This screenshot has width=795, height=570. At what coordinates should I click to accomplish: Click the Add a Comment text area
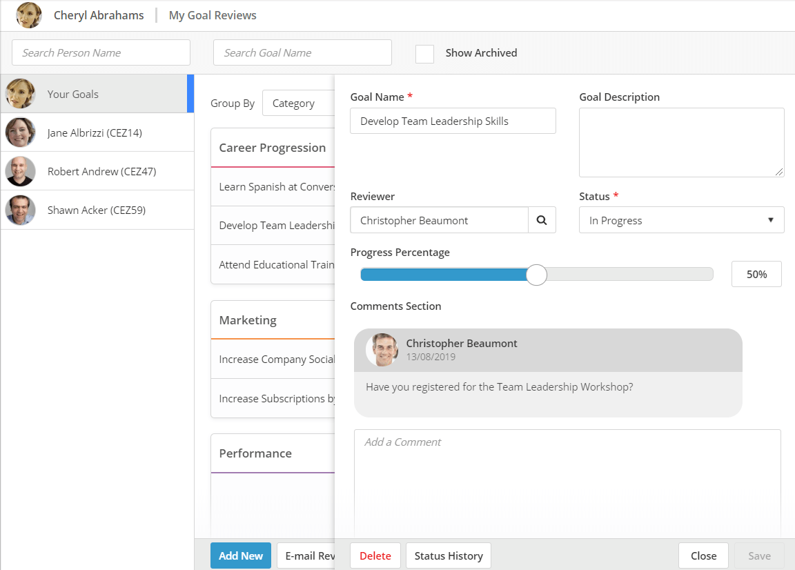567,483
